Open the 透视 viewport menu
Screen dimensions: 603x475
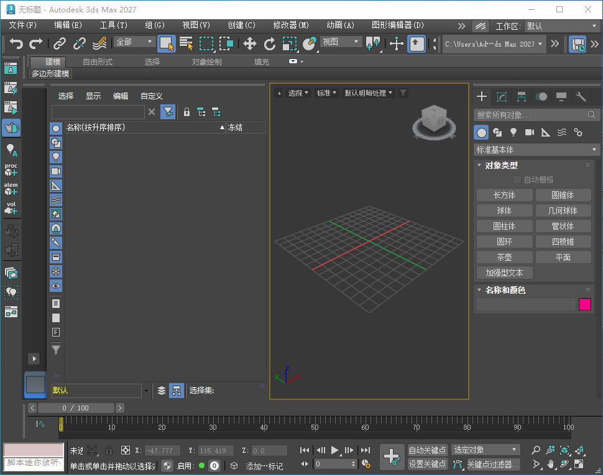pos(298,93)
